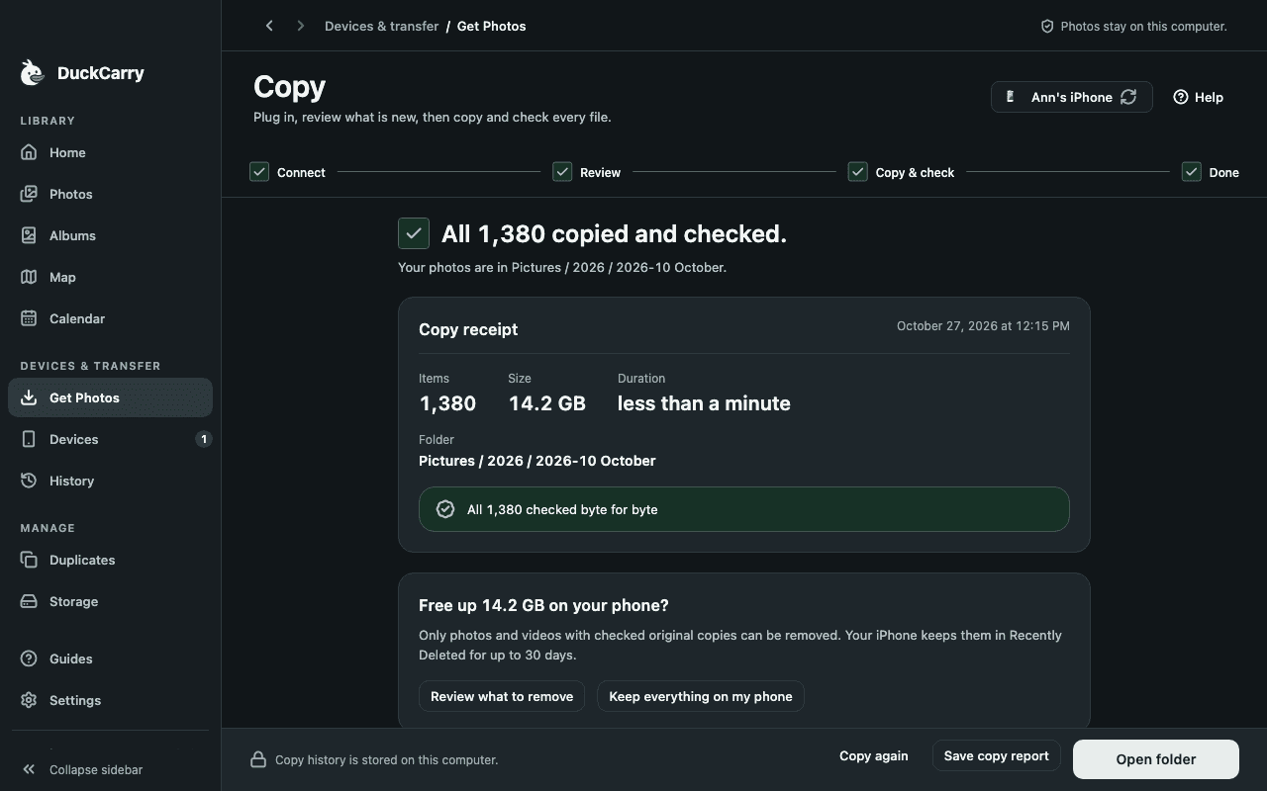Save the copy report
Screen dimensions: 1267x791
tap(997, 756)
